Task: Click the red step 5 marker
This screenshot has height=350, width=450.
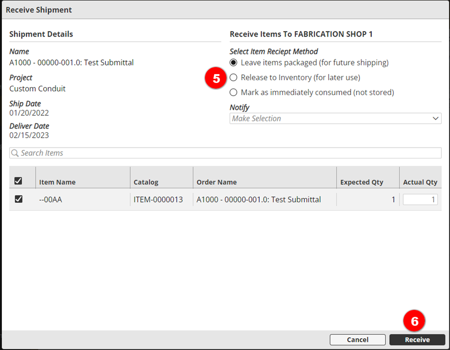Action: pos(216,78)
